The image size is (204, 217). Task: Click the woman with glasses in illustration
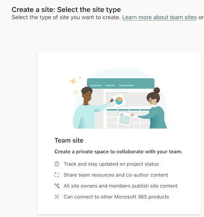[151, 108]
